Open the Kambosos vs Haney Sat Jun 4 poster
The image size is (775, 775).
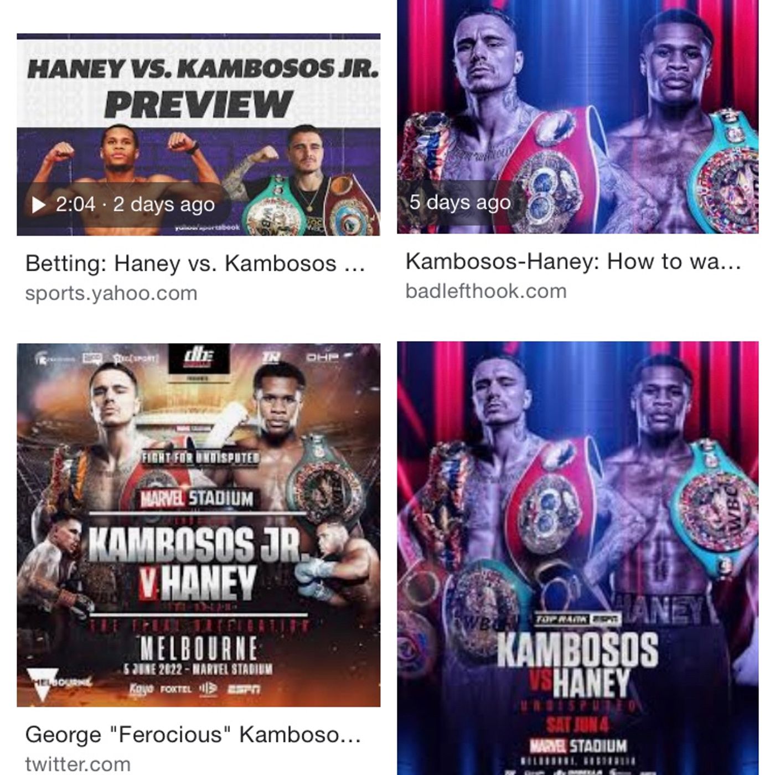[578, 558]
